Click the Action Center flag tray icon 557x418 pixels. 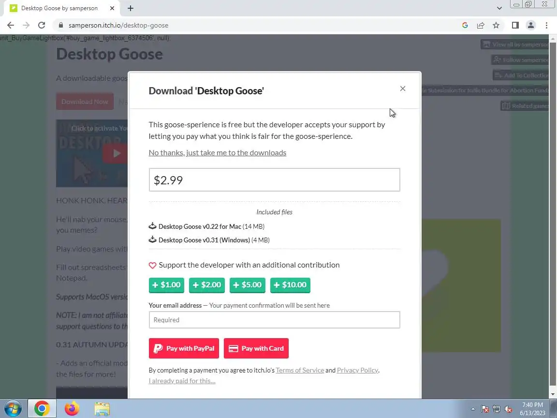[x=485, y=409]
